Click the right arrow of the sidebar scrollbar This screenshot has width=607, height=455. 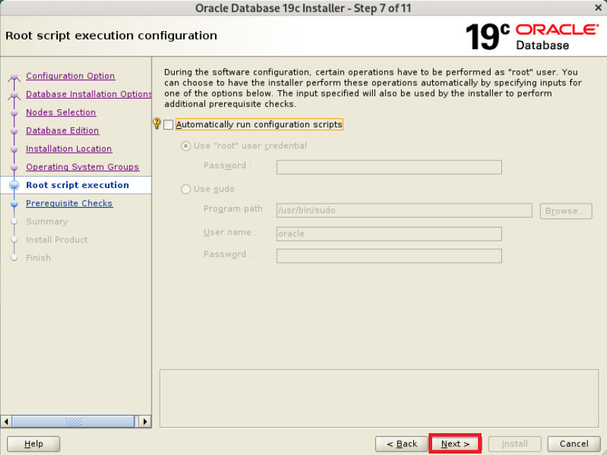coord(145,421)
